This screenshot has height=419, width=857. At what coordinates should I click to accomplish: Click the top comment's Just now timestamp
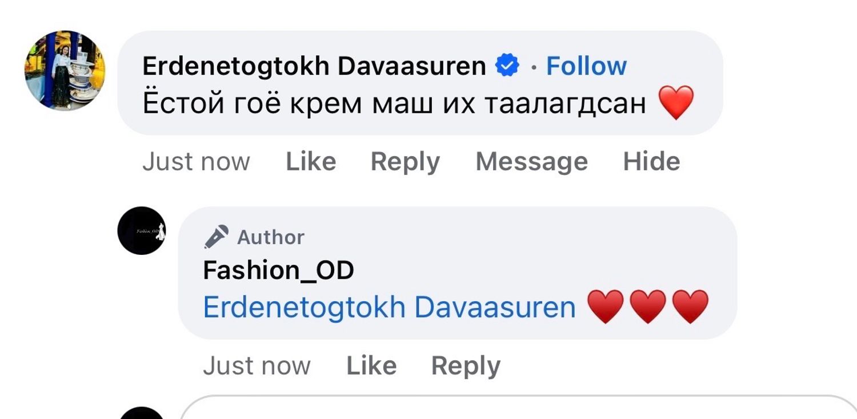(x=196, y=162)
